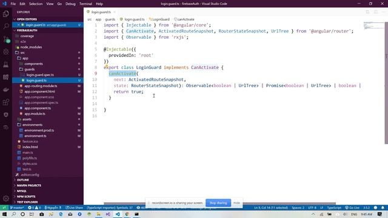This screenshot has width=388, height=218.
Task: Open the Help menu
Action: [x=99, y=4]
